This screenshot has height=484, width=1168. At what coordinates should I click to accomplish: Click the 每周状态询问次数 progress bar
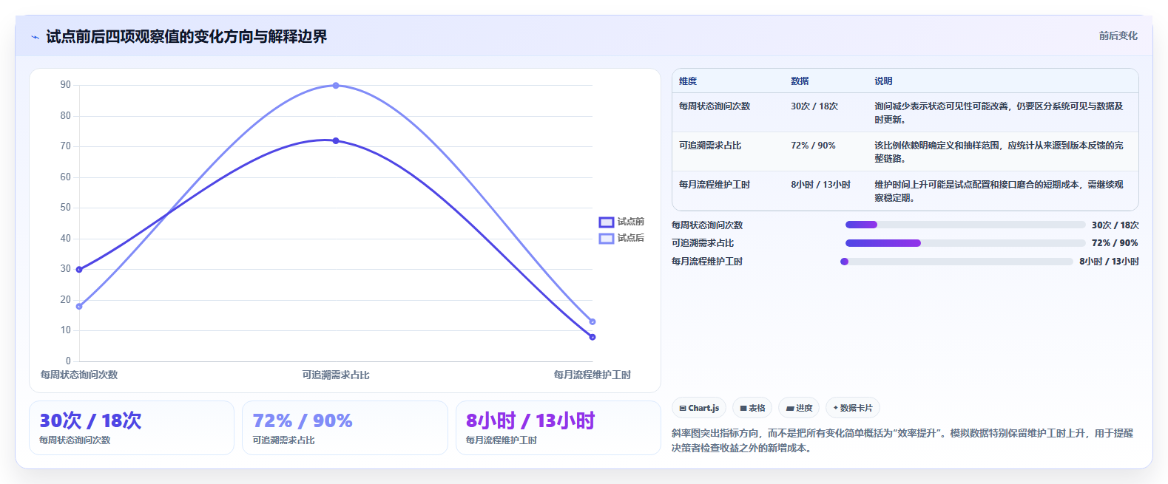coord(965,225)
